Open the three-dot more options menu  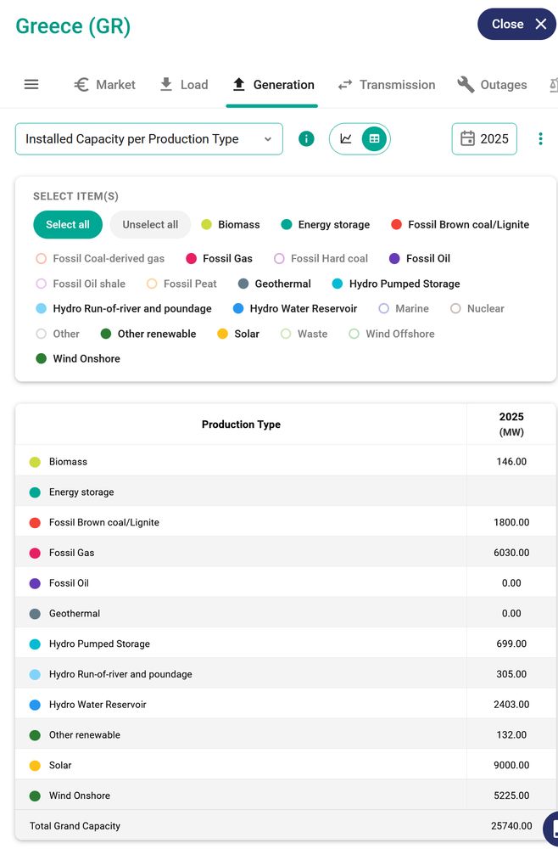[x=540, y=139]
